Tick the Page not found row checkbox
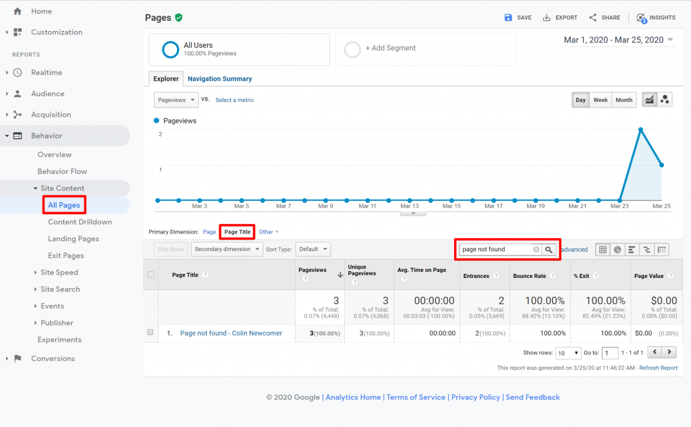 150,333
